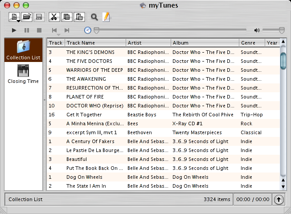
Task: Click genre Classical cell
Action: (x=251, y=132)
